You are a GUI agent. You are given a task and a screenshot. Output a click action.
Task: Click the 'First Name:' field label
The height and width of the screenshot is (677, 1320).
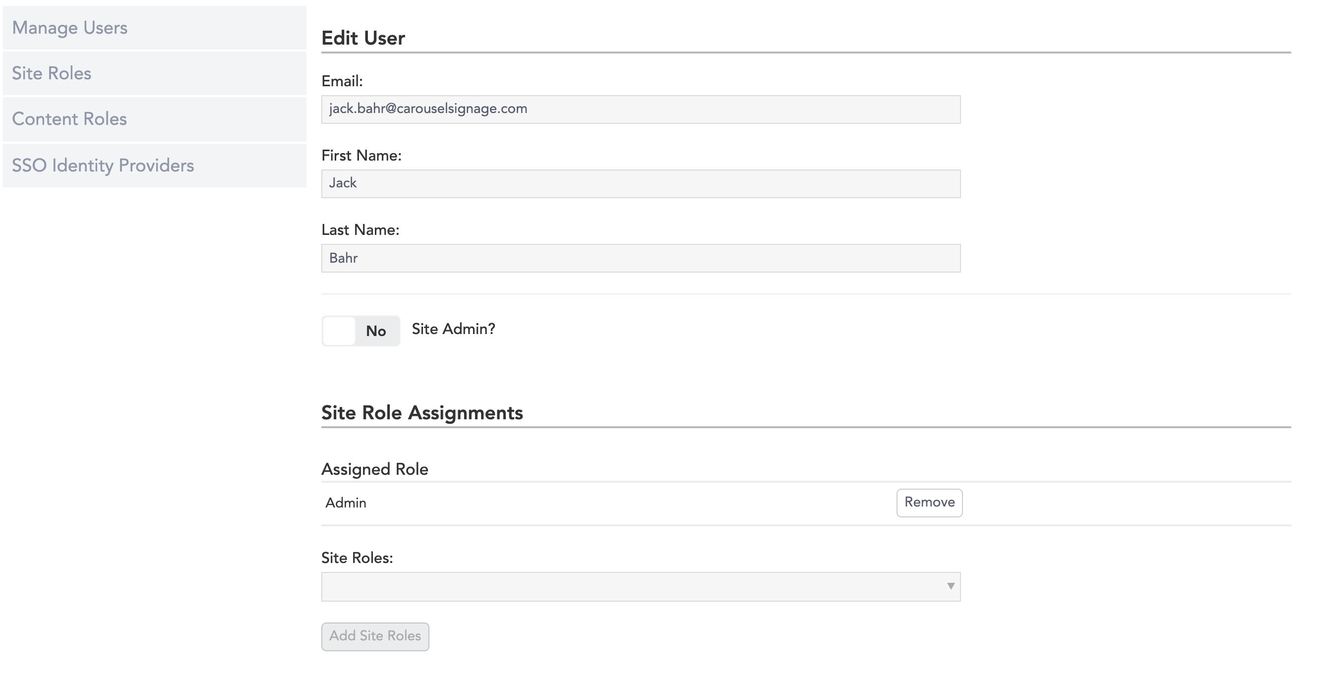pyautogui.click(x=361, y=156)
